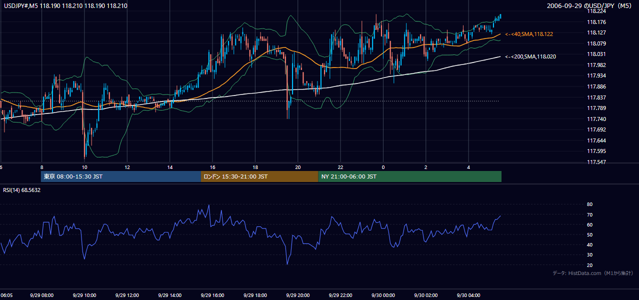This screenshot has height=300, width=639.
Task: Click the RSI scale value 80
Action: [590, 204]
